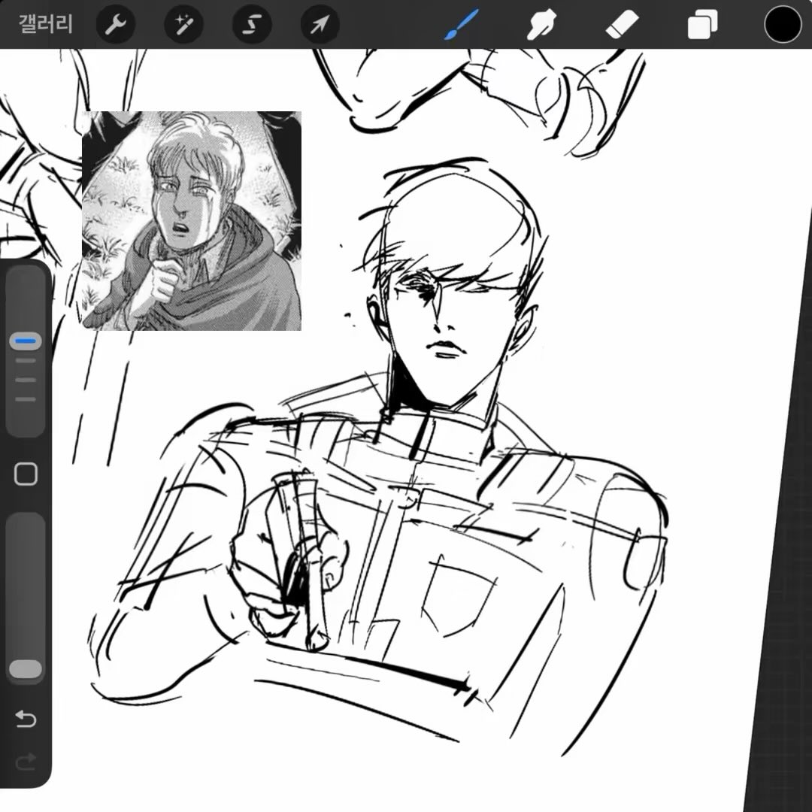Tap the square modify button on sidebar
This screenshot has width=812, height=812.
(26, 474)
